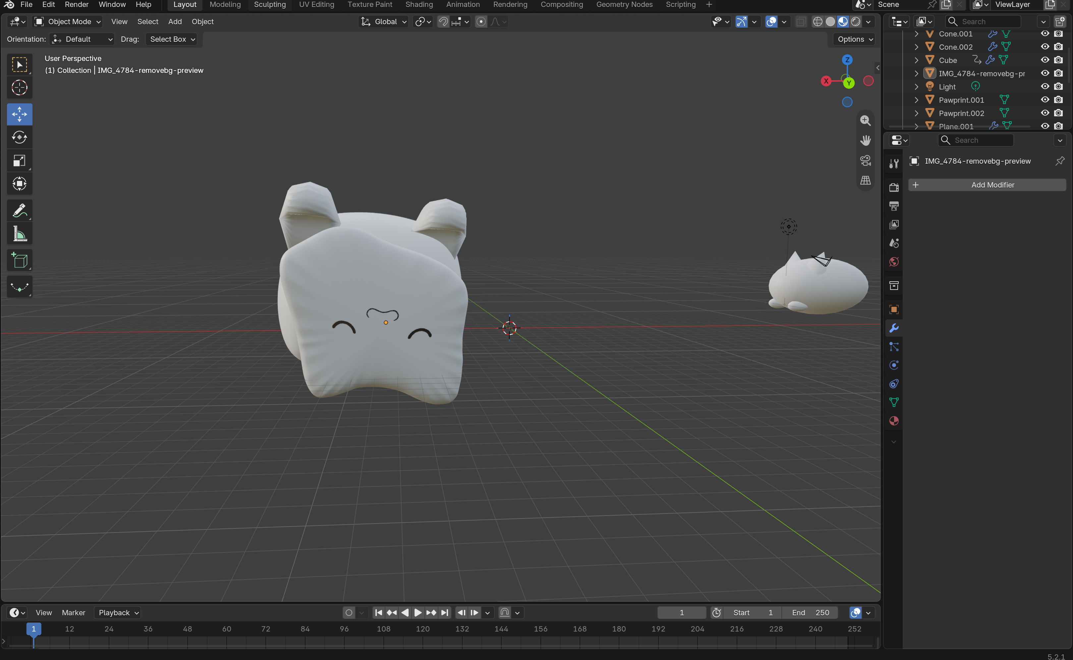
Task: Select material preview shading sphere
Action: (x=842, y=22)
